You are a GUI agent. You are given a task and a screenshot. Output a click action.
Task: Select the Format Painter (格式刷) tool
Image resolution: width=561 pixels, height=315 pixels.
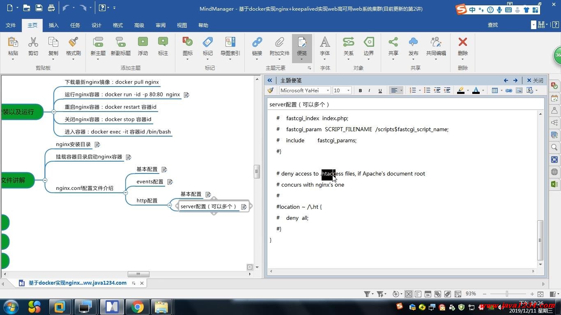[x=73, y=42]
